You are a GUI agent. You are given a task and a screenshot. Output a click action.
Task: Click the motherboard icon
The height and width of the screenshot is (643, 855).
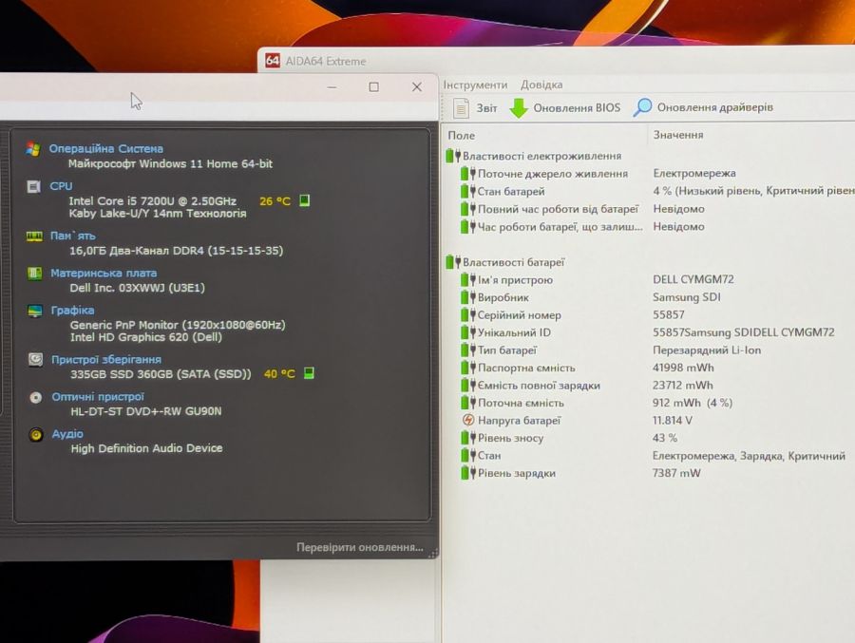(35, 274)
